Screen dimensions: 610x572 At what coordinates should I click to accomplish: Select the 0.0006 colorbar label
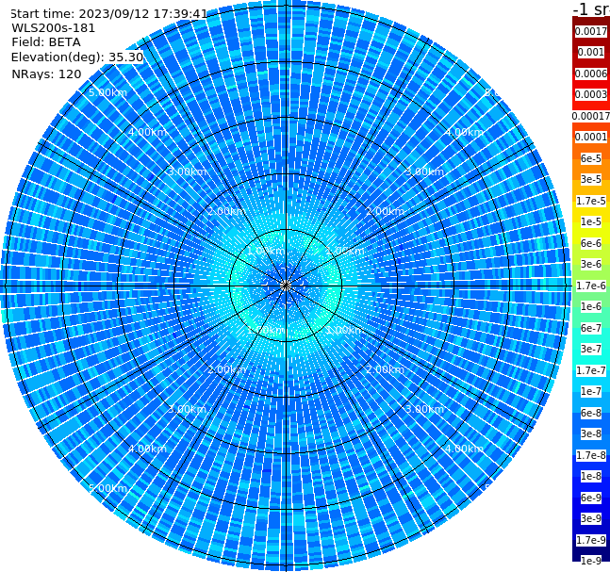pyautogui.click(x=591, y=74)
